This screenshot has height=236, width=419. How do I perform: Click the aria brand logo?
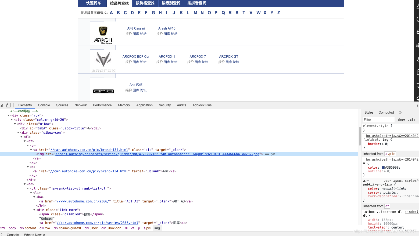103,91
